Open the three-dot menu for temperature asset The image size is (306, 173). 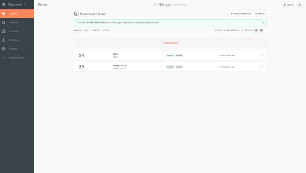pyautogui.click(x=262, y=67)
